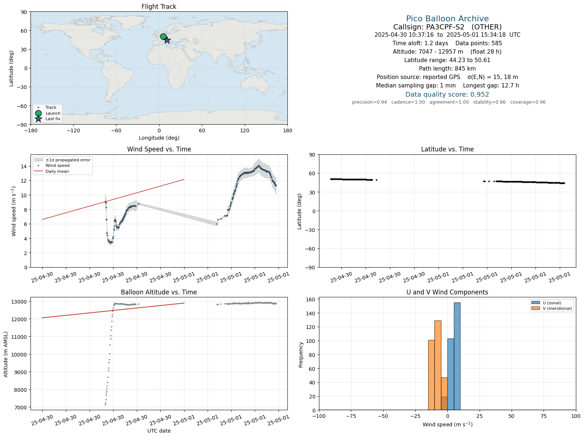
Task: Click the 'Balloon Altitude vs. Time' chart title
Action: point(159,292)
